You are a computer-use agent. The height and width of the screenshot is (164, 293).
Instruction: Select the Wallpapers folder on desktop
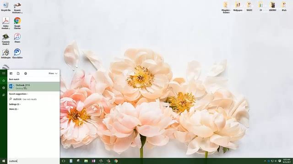(x=238, y=6)
